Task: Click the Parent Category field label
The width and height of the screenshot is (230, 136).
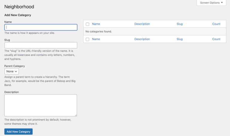Action: pyautogui.click(x=14, y=66)
